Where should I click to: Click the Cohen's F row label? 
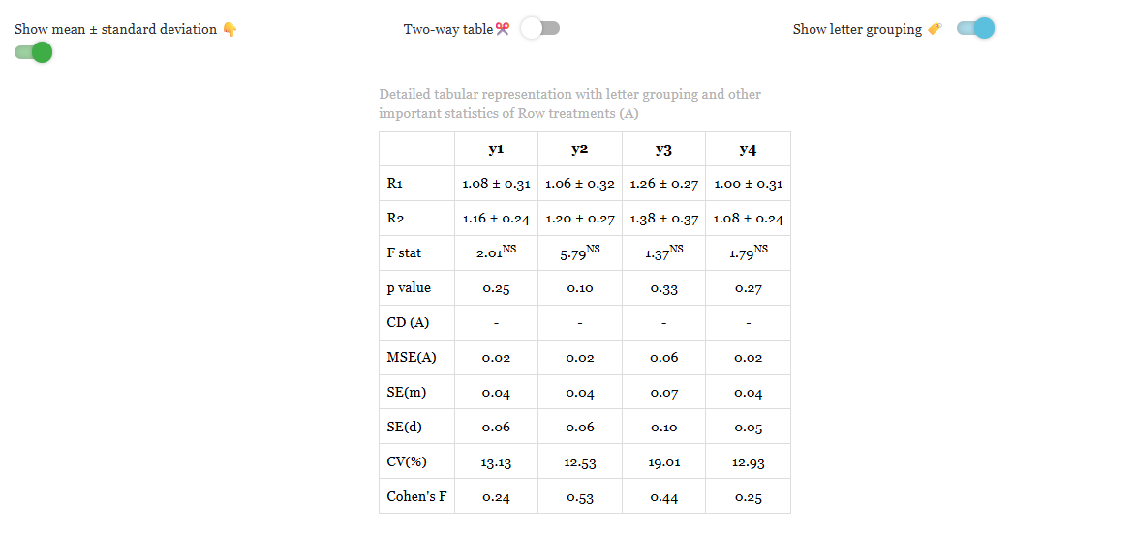417,497
